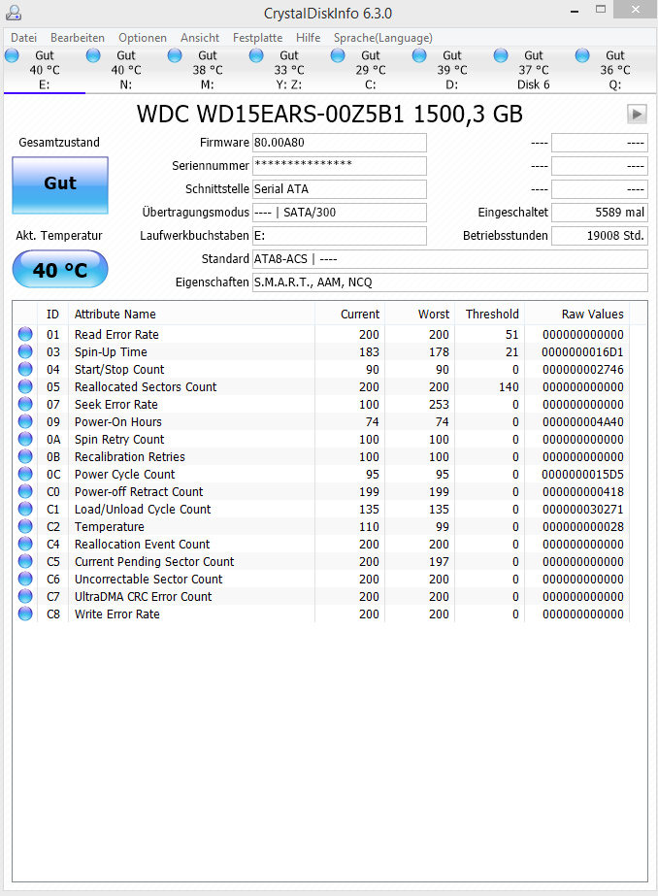
Task: Open the Festplatte menu
Action: coord(257,38)
